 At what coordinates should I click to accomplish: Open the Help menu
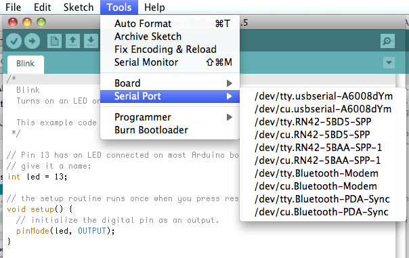tap(154, 7)
